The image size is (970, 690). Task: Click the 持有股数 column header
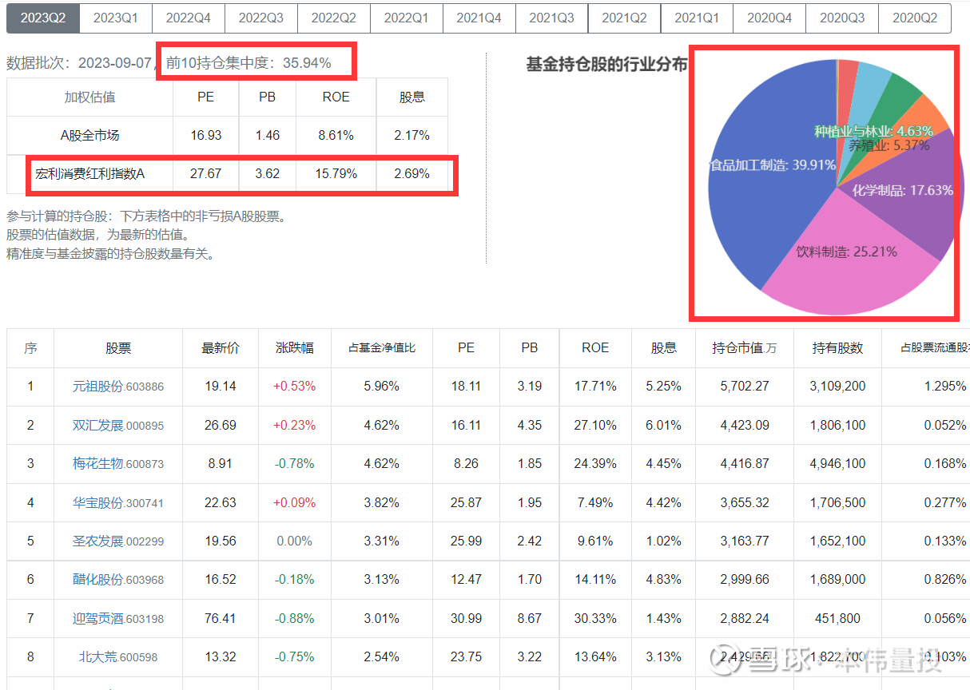pyautogui.click(x=837, y=348)
